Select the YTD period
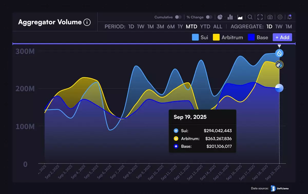 pyautogui.click(x=205, y=27)
